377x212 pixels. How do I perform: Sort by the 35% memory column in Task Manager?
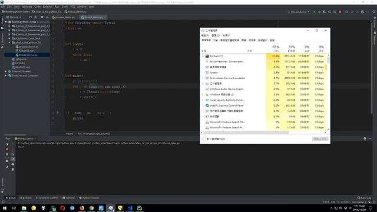[x=289, y=48]
